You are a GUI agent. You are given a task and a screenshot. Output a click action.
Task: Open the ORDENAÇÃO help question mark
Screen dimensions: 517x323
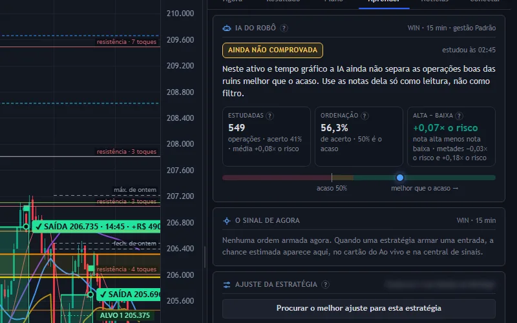click(x=364, y=116)
